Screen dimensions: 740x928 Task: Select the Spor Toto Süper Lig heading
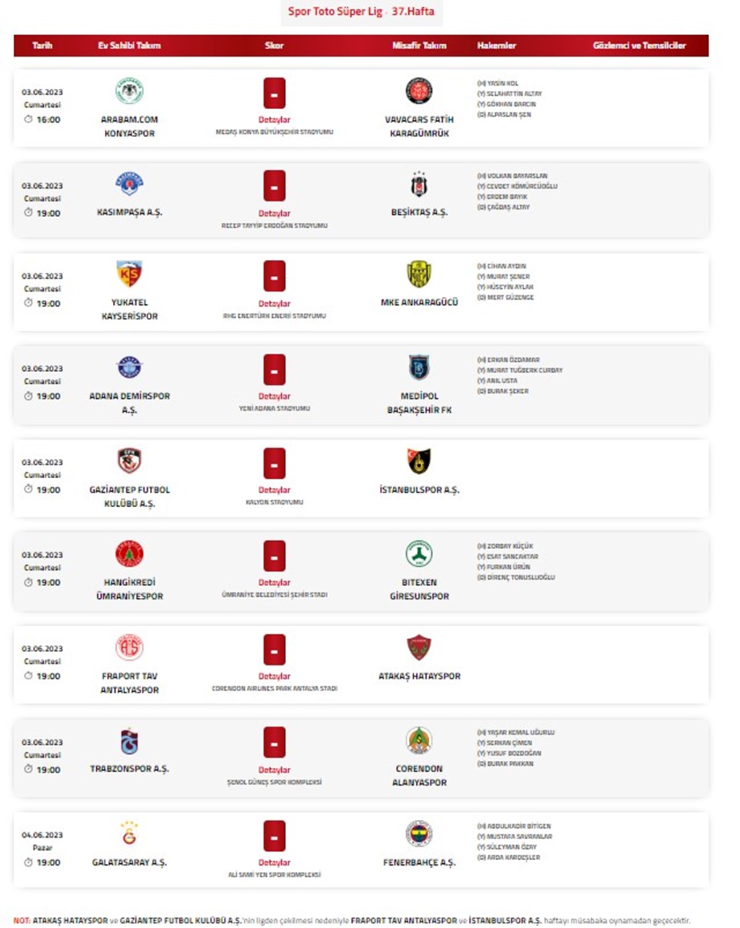tap(335, 11)
